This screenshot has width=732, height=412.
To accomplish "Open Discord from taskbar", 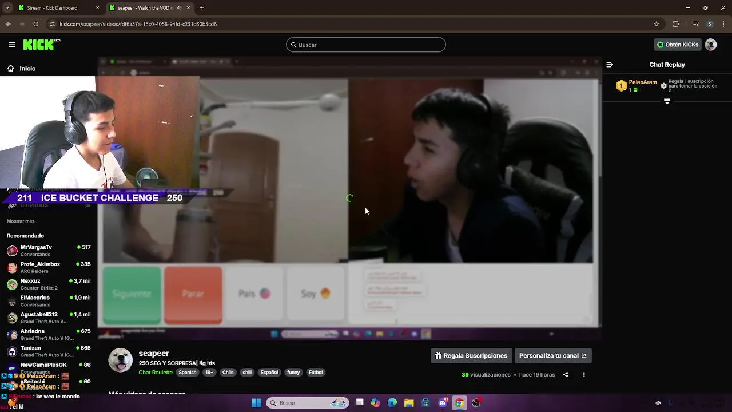I will click(443, 403).
